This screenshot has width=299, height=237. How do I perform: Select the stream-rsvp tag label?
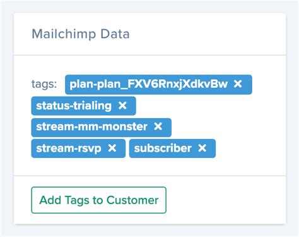[x=69, y=149]
